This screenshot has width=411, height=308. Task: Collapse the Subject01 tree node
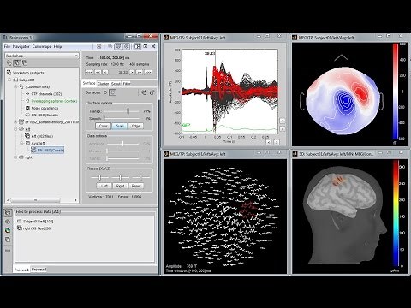pyautogui.click(x=9, y=80)
